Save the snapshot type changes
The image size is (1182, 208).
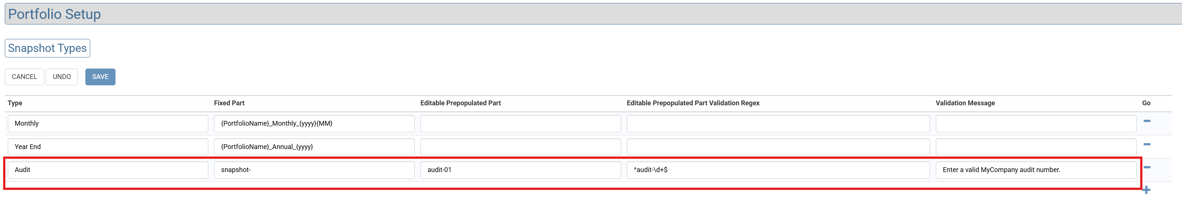(x=100, y=77)
